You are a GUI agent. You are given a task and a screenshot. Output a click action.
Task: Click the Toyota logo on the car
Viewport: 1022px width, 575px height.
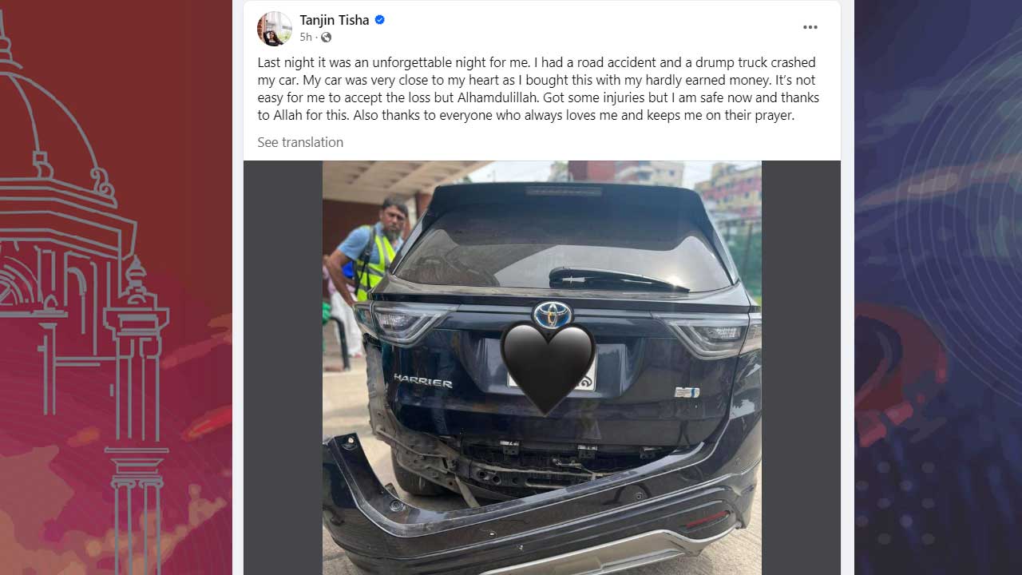tap(553, 314)
